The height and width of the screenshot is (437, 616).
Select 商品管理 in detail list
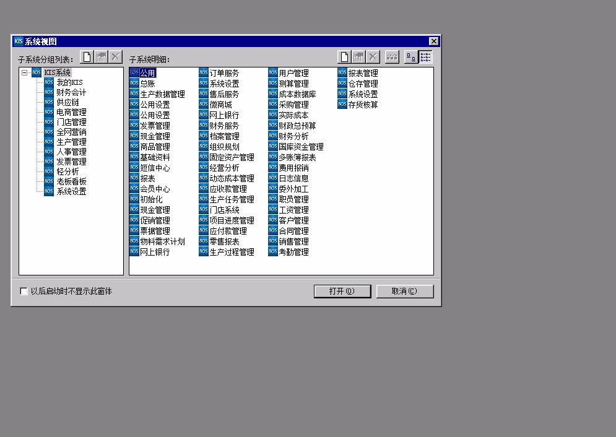pyautogui.click(x=155, y=147)
